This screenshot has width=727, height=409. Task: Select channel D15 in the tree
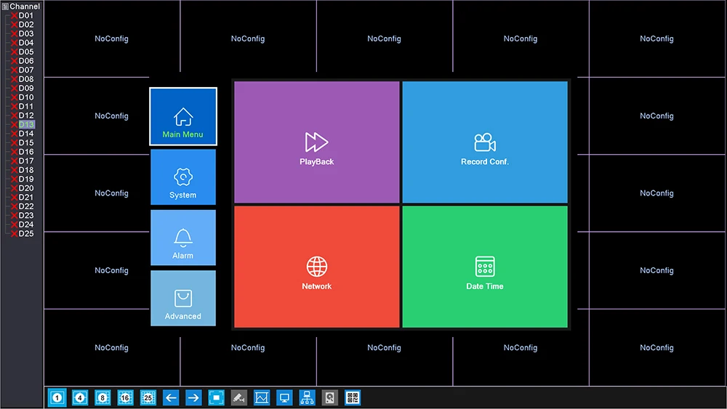point(26,142)
